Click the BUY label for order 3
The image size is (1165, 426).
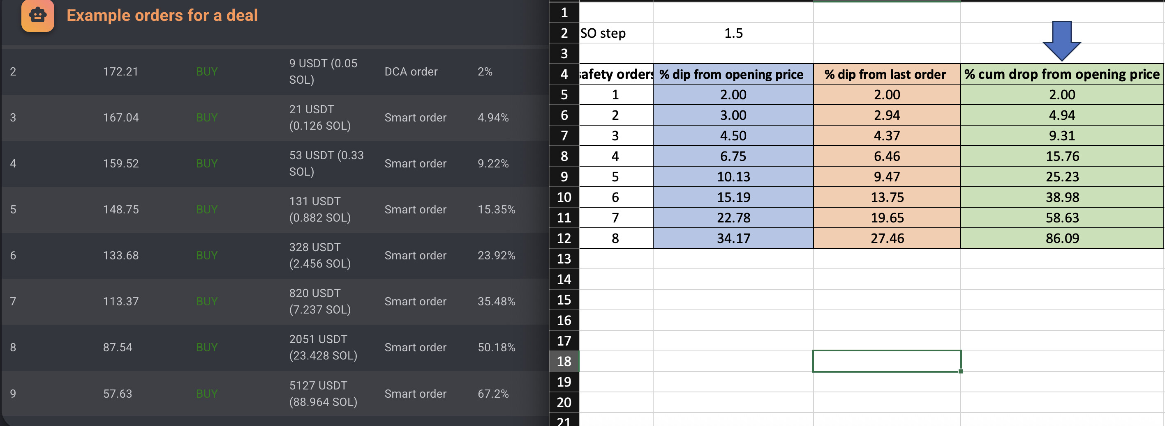[x=207, y=117]
